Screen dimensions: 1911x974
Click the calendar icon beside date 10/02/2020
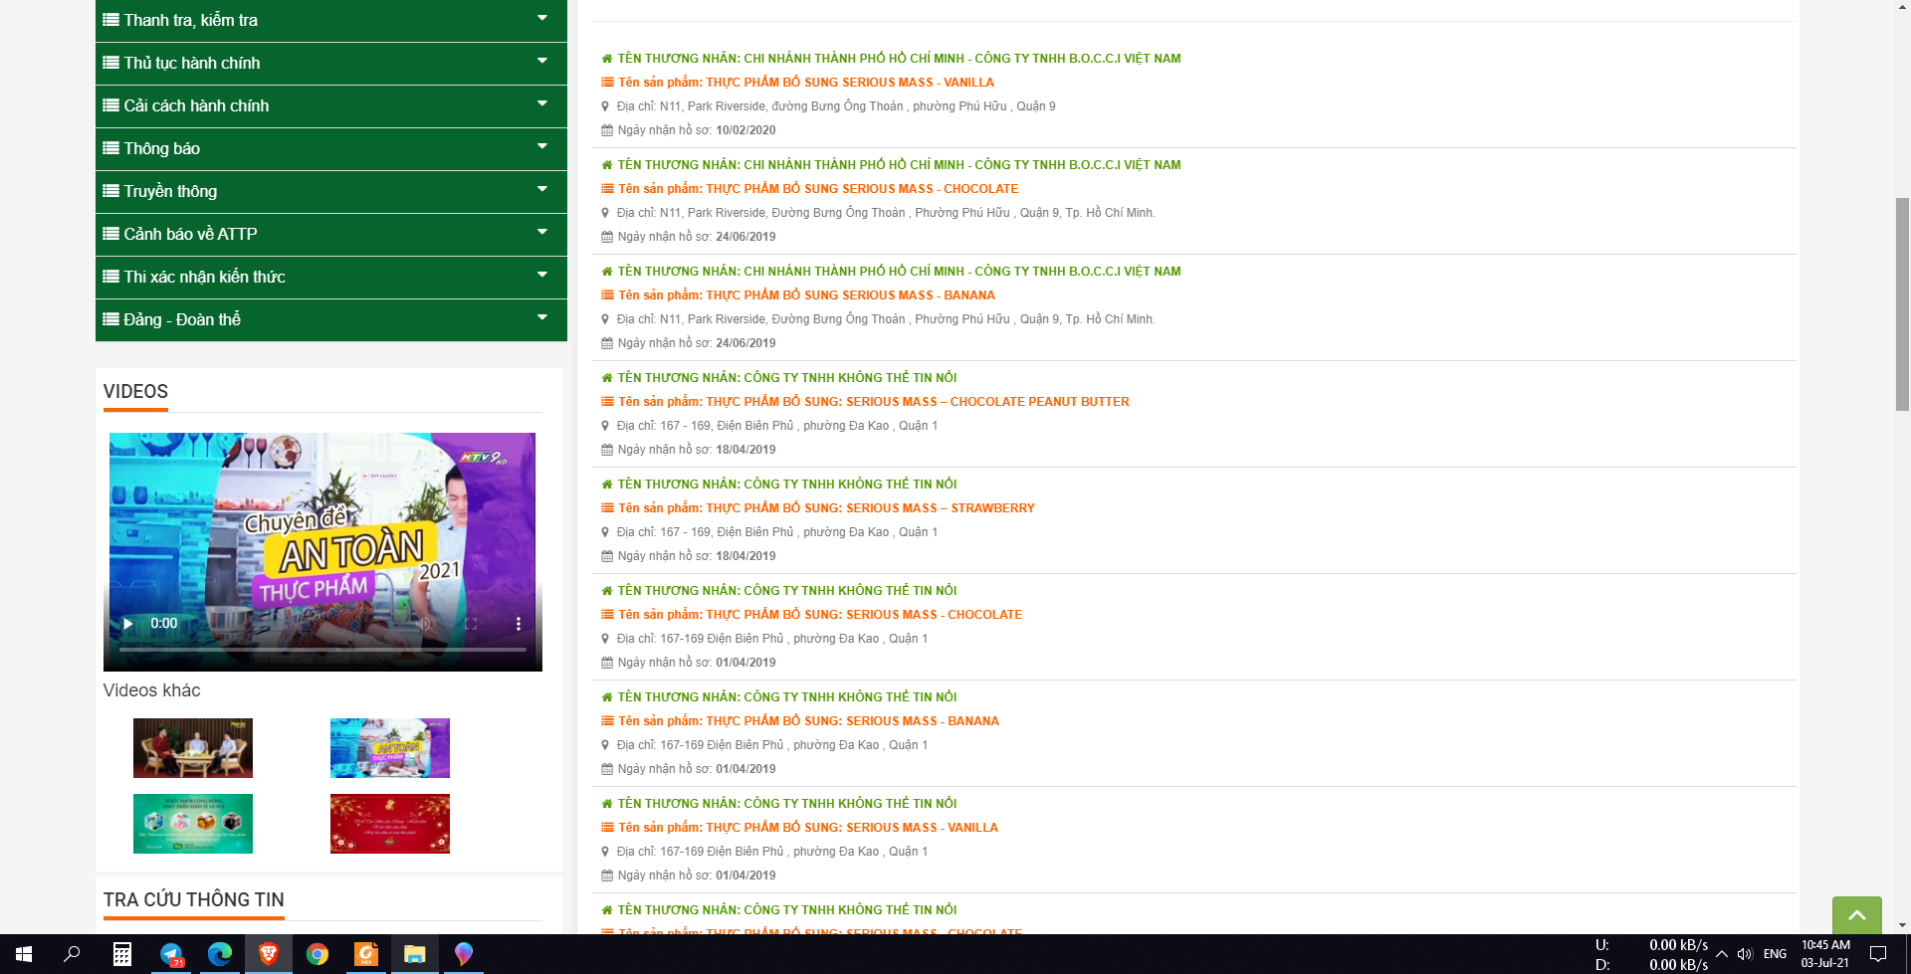tap(607, 130)
